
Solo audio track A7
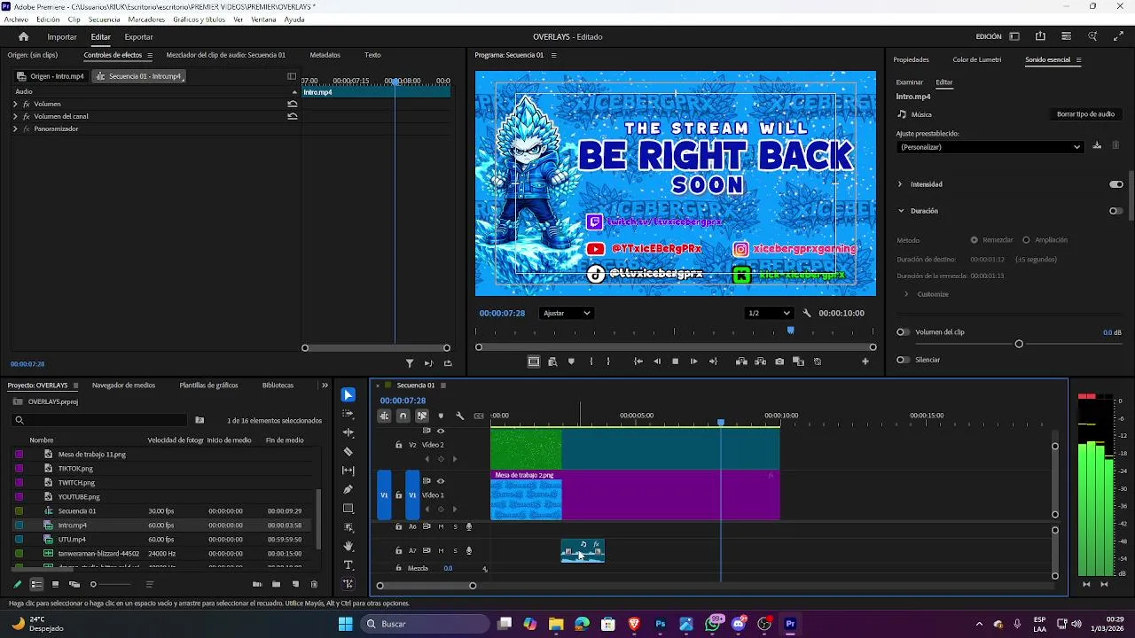click(x=456, y=551)
